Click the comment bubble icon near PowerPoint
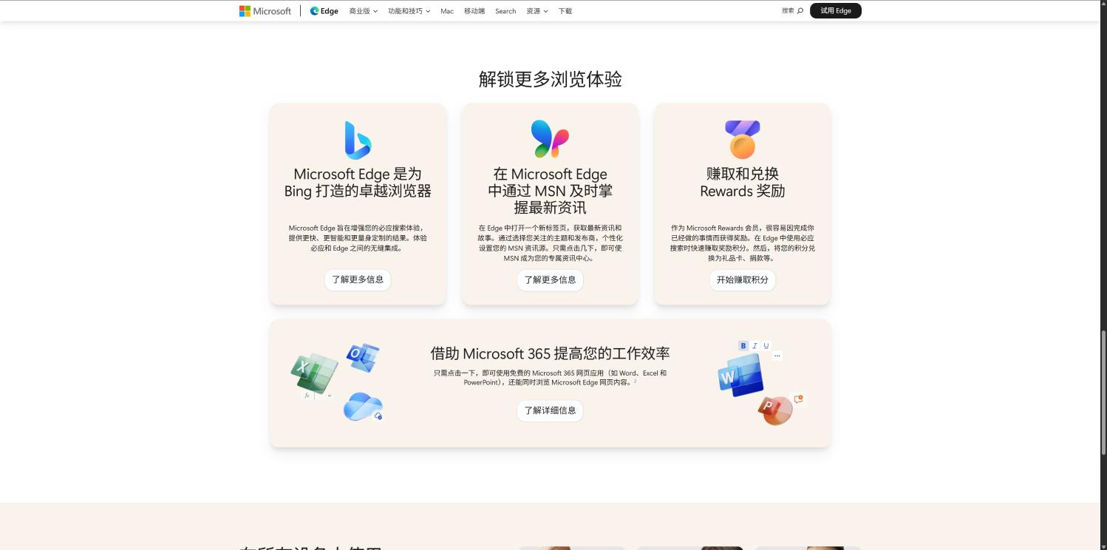 [x=798, y=399]
